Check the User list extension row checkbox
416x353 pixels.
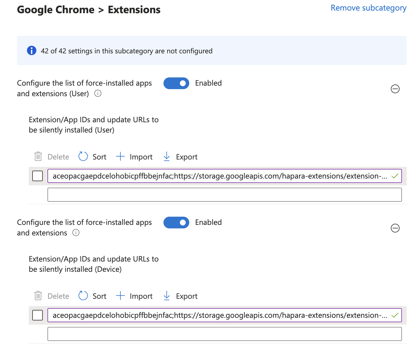coord(37,176)
